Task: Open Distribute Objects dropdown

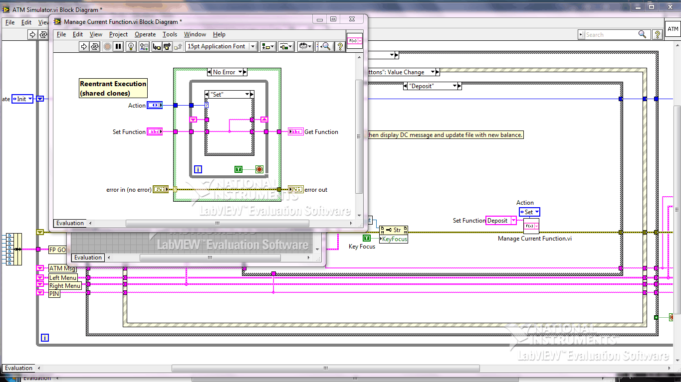Action: pyautogui.click(x=286, y=46)
